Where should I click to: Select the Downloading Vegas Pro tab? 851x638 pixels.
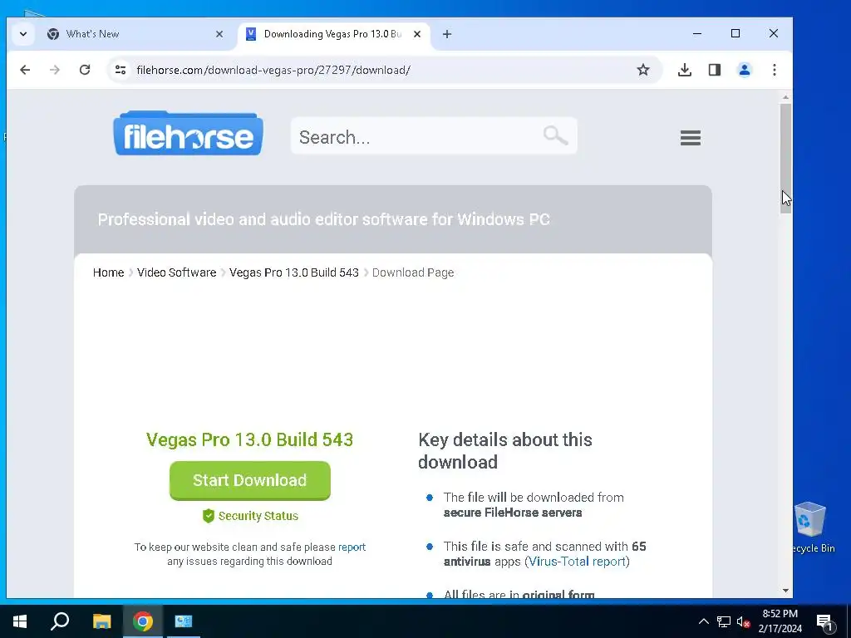point(333,34)
